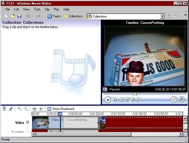This screenshot has height=143, width=189.
Task: Toggle full screen icon beside Paused
Action: tap(105, 89)
